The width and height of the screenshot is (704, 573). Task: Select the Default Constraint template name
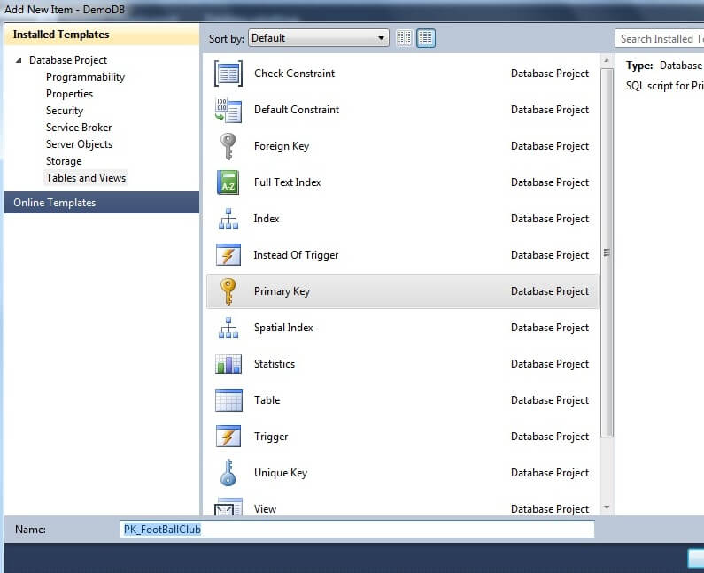click(x=297, y=110)
